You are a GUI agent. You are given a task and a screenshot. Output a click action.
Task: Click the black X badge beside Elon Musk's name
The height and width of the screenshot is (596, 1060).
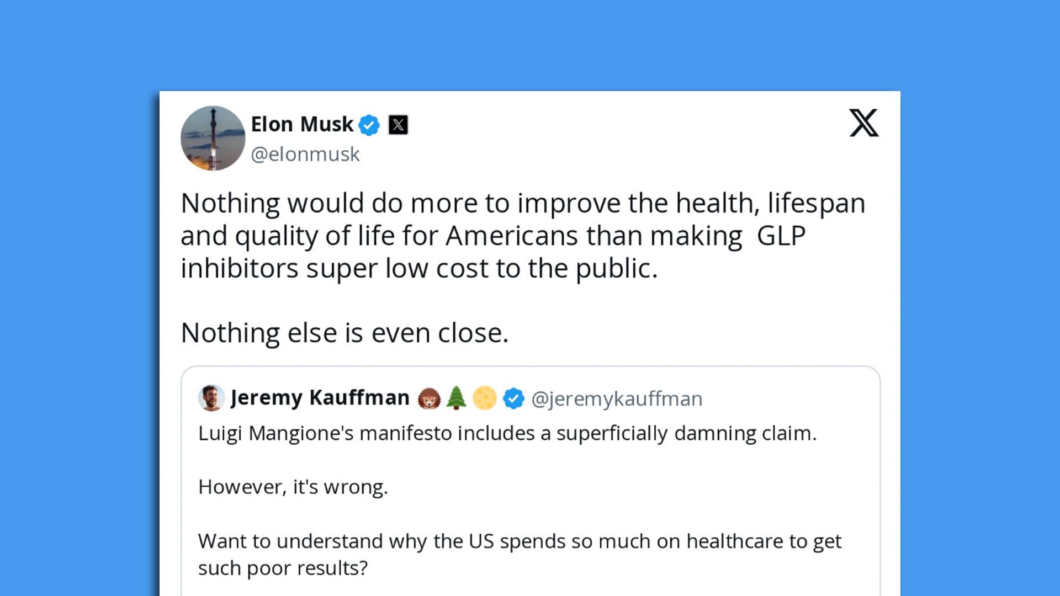pos(399,124)
